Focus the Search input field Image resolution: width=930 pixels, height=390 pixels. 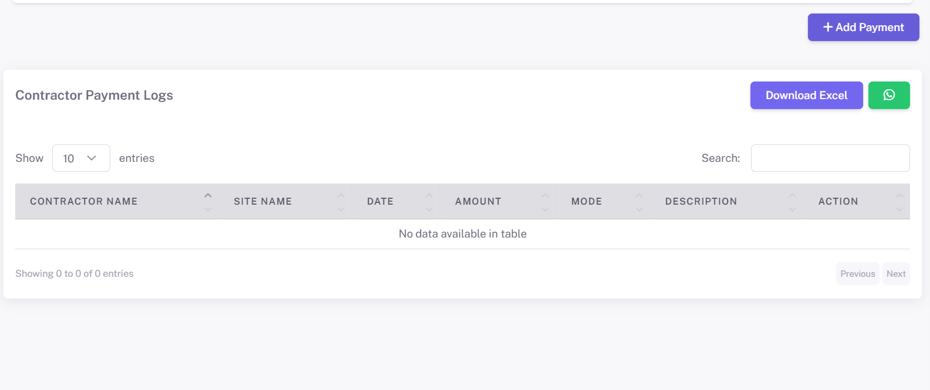point(830,158)
